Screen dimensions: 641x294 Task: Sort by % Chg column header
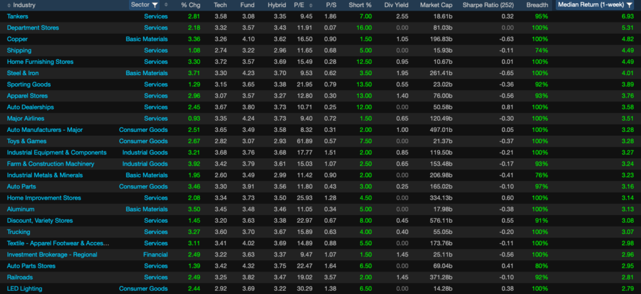pyautogui.click(x=189, y=5)
